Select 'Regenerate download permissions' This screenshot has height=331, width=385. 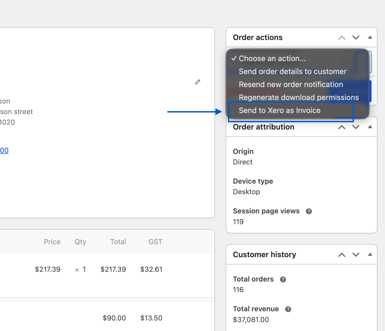pos(298,97)
